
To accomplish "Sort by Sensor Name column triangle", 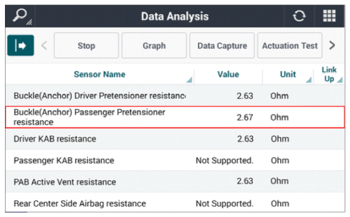I will pyautogui.click(x=189, y=80).
